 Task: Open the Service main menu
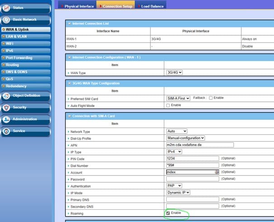click(x=26, y=131)
